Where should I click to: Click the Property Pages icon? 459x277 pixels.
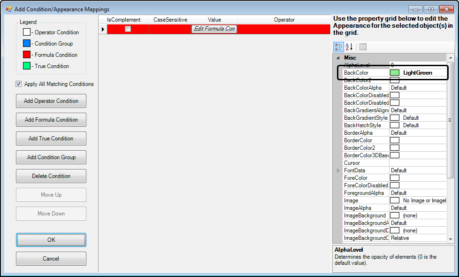(x=363, y=47)
